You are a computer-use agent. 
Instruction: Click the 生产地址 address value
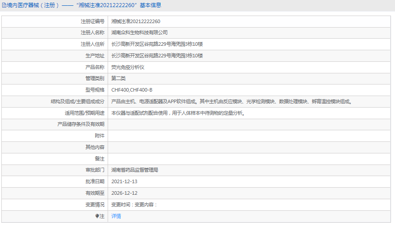157,56
